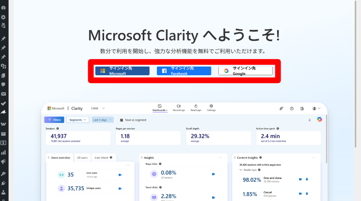The width and height of the screenshot is (361, 201).
Task: Click the camera icon in Unique users row
Action: point(120,189)
